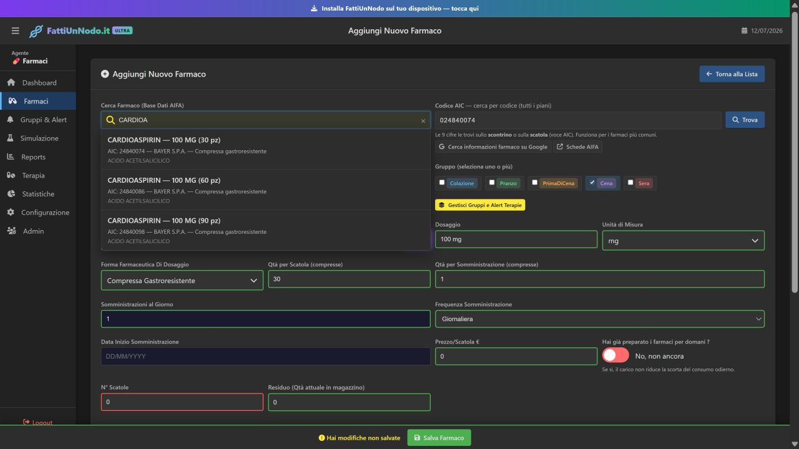Click the calendar icon beside 12/07/2026
This screenshot has height=449, width=799.
point(744,31)
